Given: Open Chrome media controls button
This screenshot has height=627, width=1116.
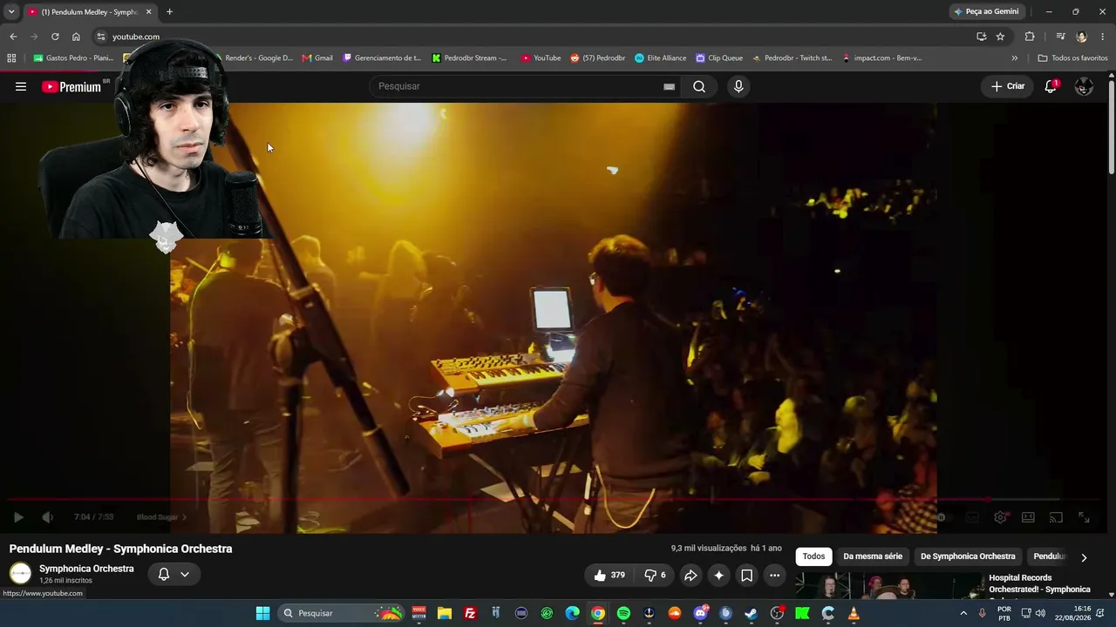Looking at the screenshot, I should [1060, 37].
